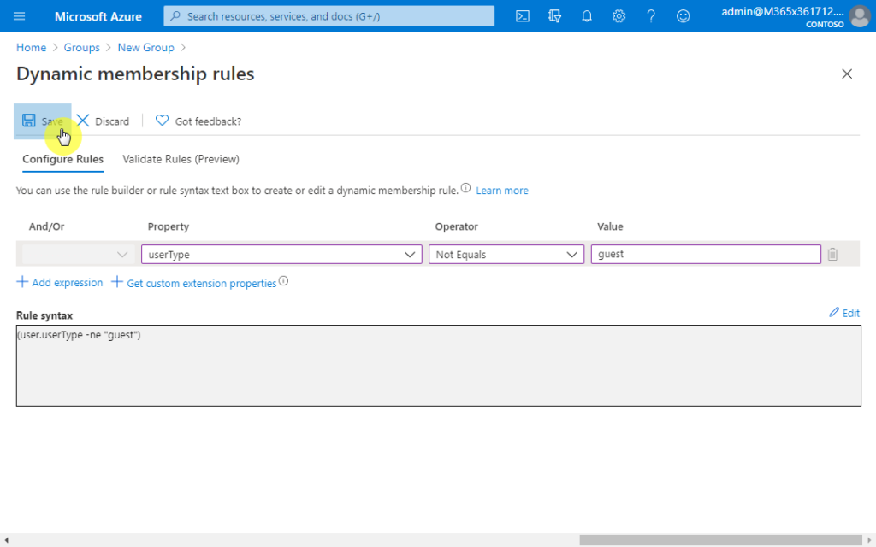Open the feedback smiley icon
This screenshot has width=876, height=547.
(x=683, y=16)
